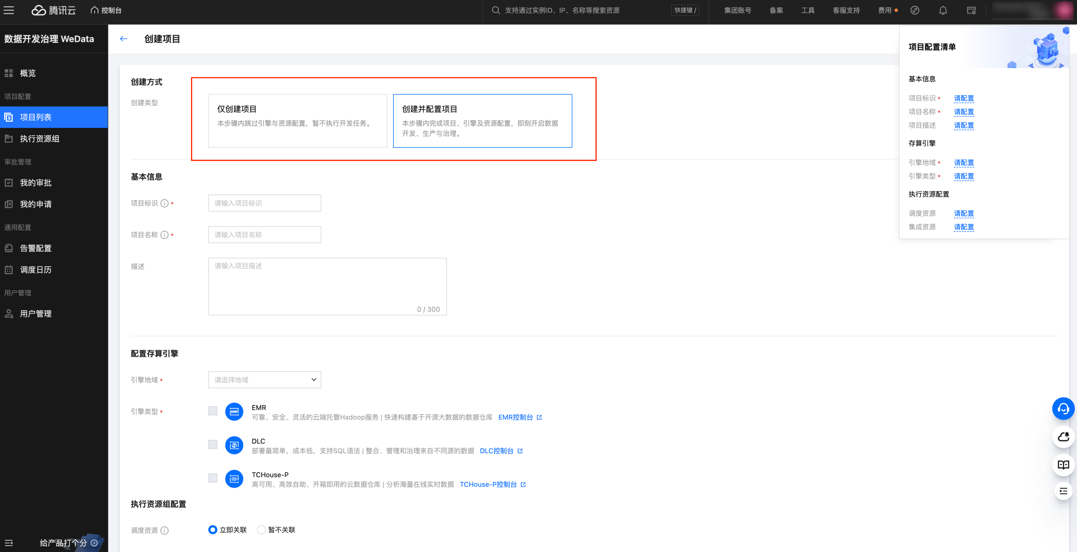The width and height of the screenshot is (1077, 552).
Task: Open the blue customer service headset button
Action: [1063, 409]
